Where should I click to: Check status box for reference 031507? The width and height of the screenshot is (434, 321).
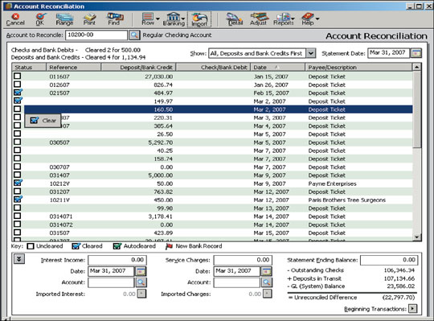18,233
